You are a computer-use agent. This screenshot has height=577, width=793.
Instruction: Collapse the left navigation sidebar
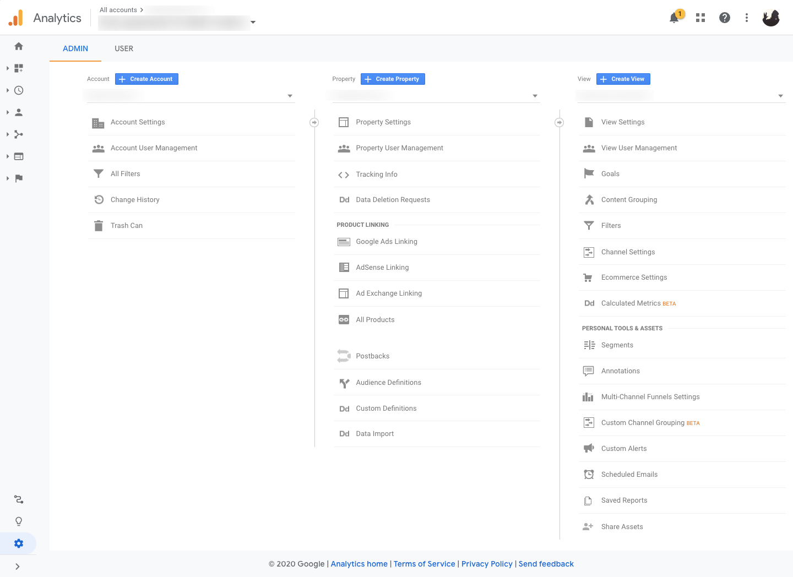click(17, 566)
